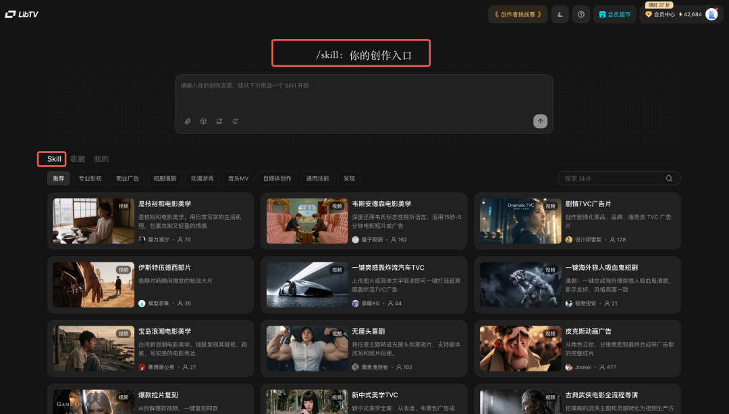Attach a file with paperclip icon
This screenshot has width=729, height=414.
click(188, 121)
